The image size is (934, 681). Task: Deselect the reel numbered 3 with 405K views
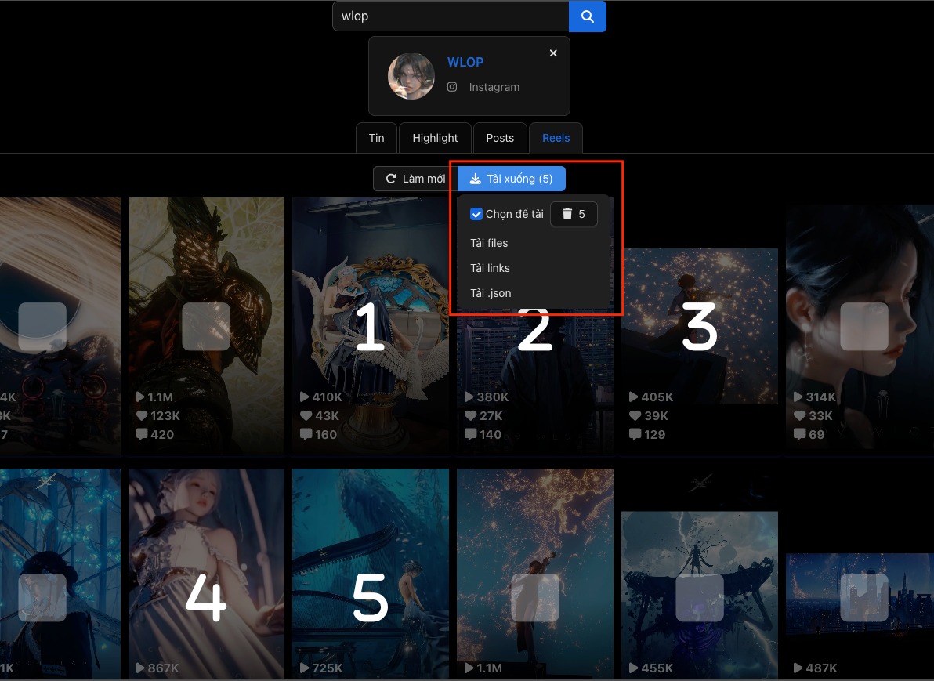[x=699, y=327]
